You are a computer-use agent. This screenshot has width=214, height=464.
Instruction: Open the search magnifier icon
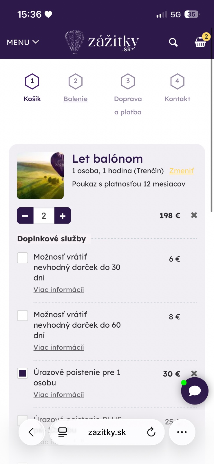click(173, 42)
